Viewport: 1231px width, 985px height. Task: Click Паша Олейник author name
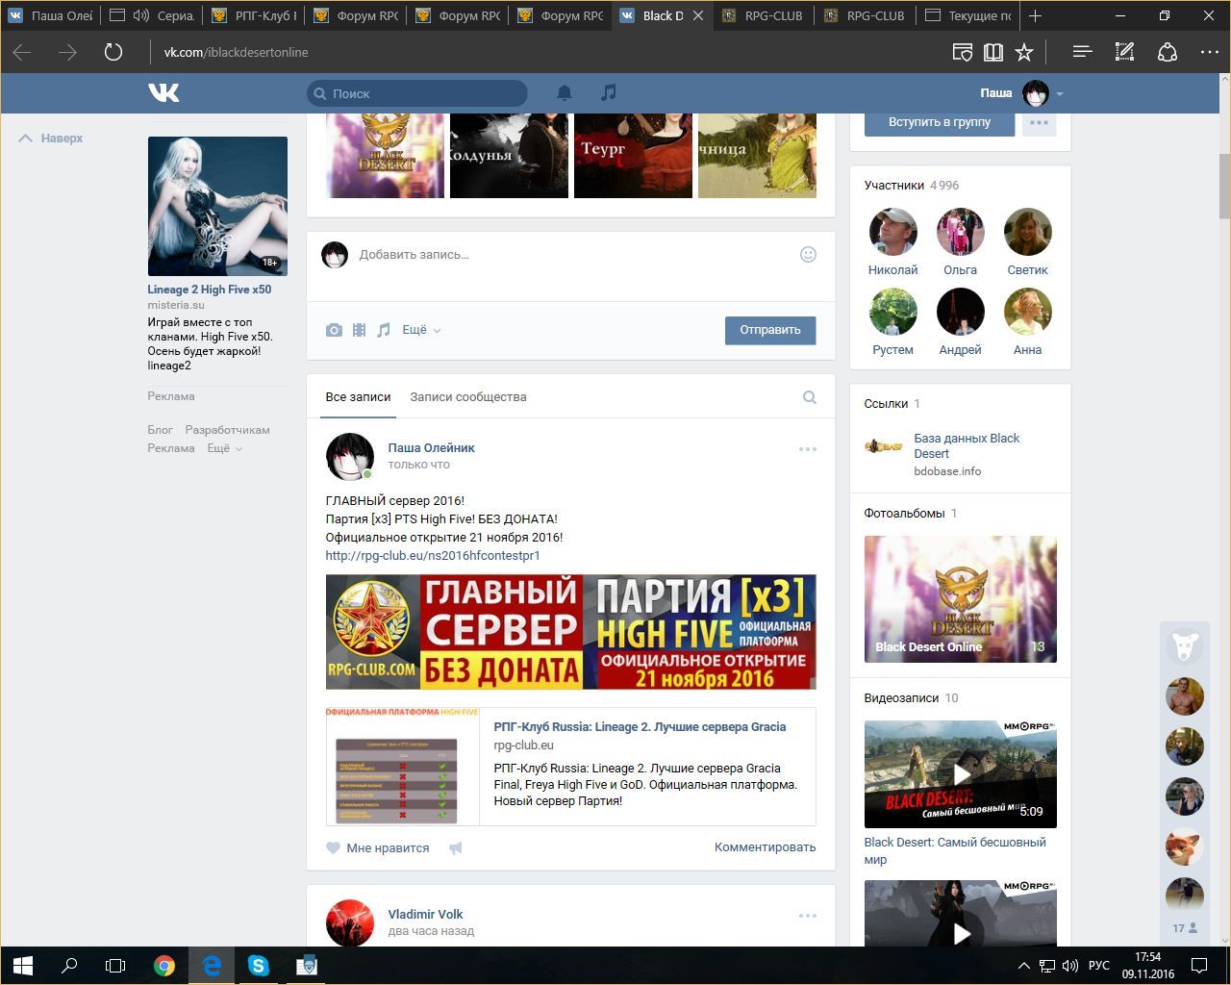coord(431,448)
